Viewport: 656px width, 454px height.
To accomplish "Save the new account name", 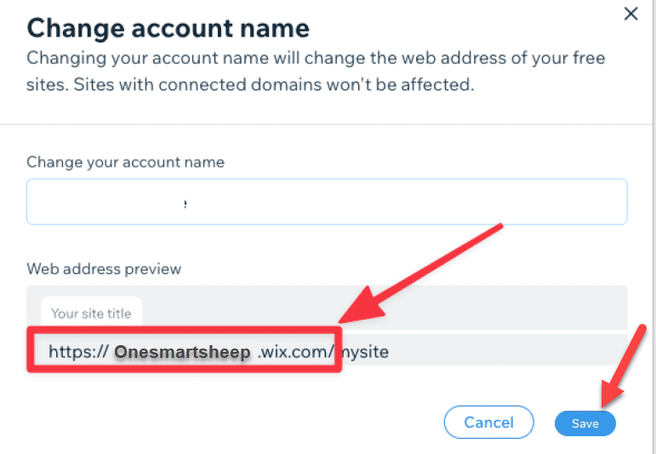I will (585, 423).
